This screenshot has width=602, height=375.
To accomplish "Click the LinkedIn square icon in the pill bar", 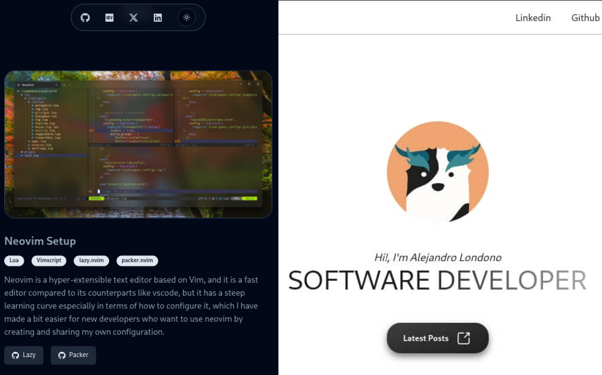I will tap(158, 18).
